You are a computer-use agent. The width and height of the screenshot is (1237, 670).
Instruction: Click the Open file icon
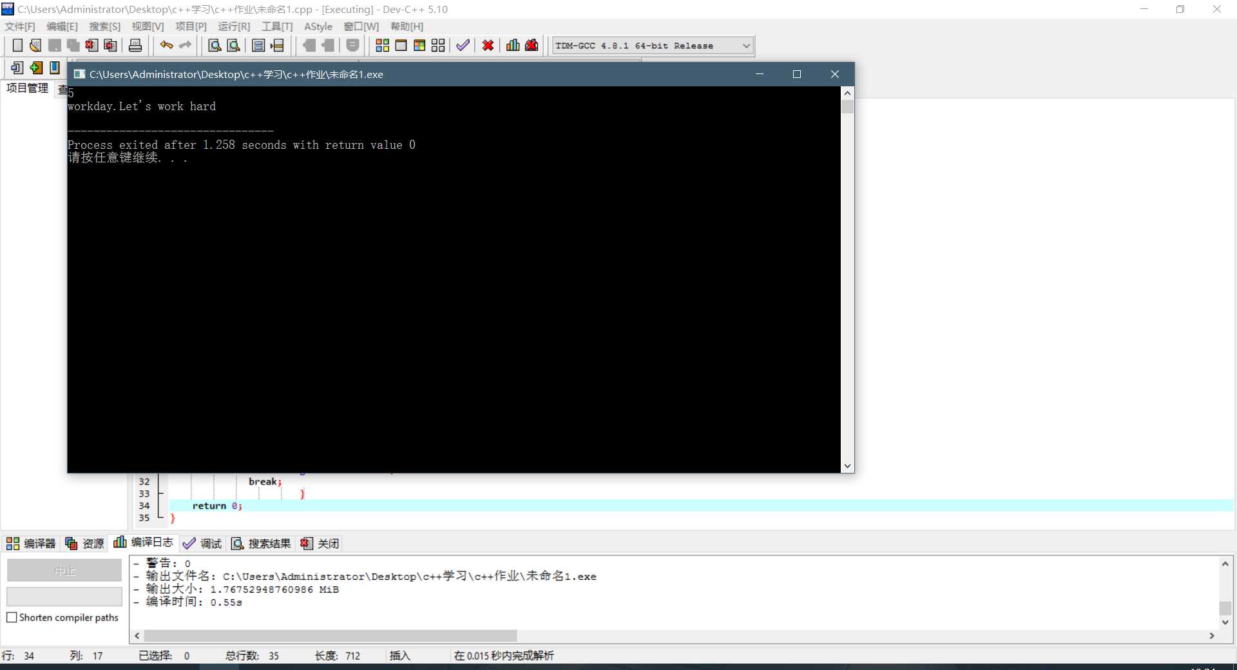coord(35,45)
